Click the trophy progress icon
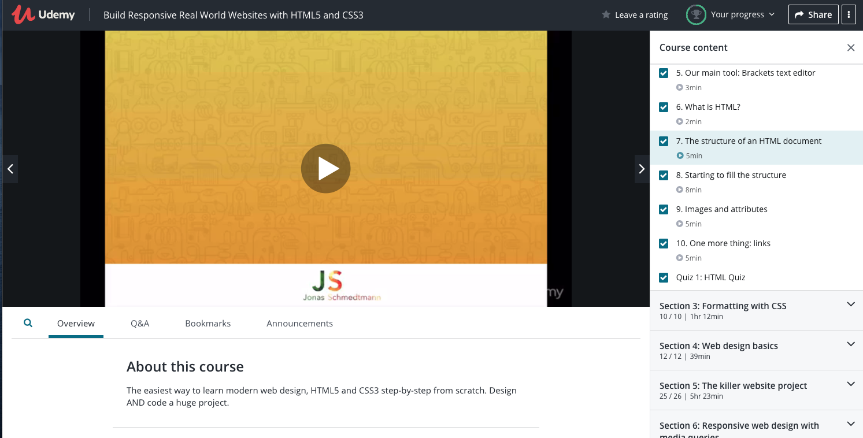The width and height of the screenshot is (863, 438). pos(695,15)
